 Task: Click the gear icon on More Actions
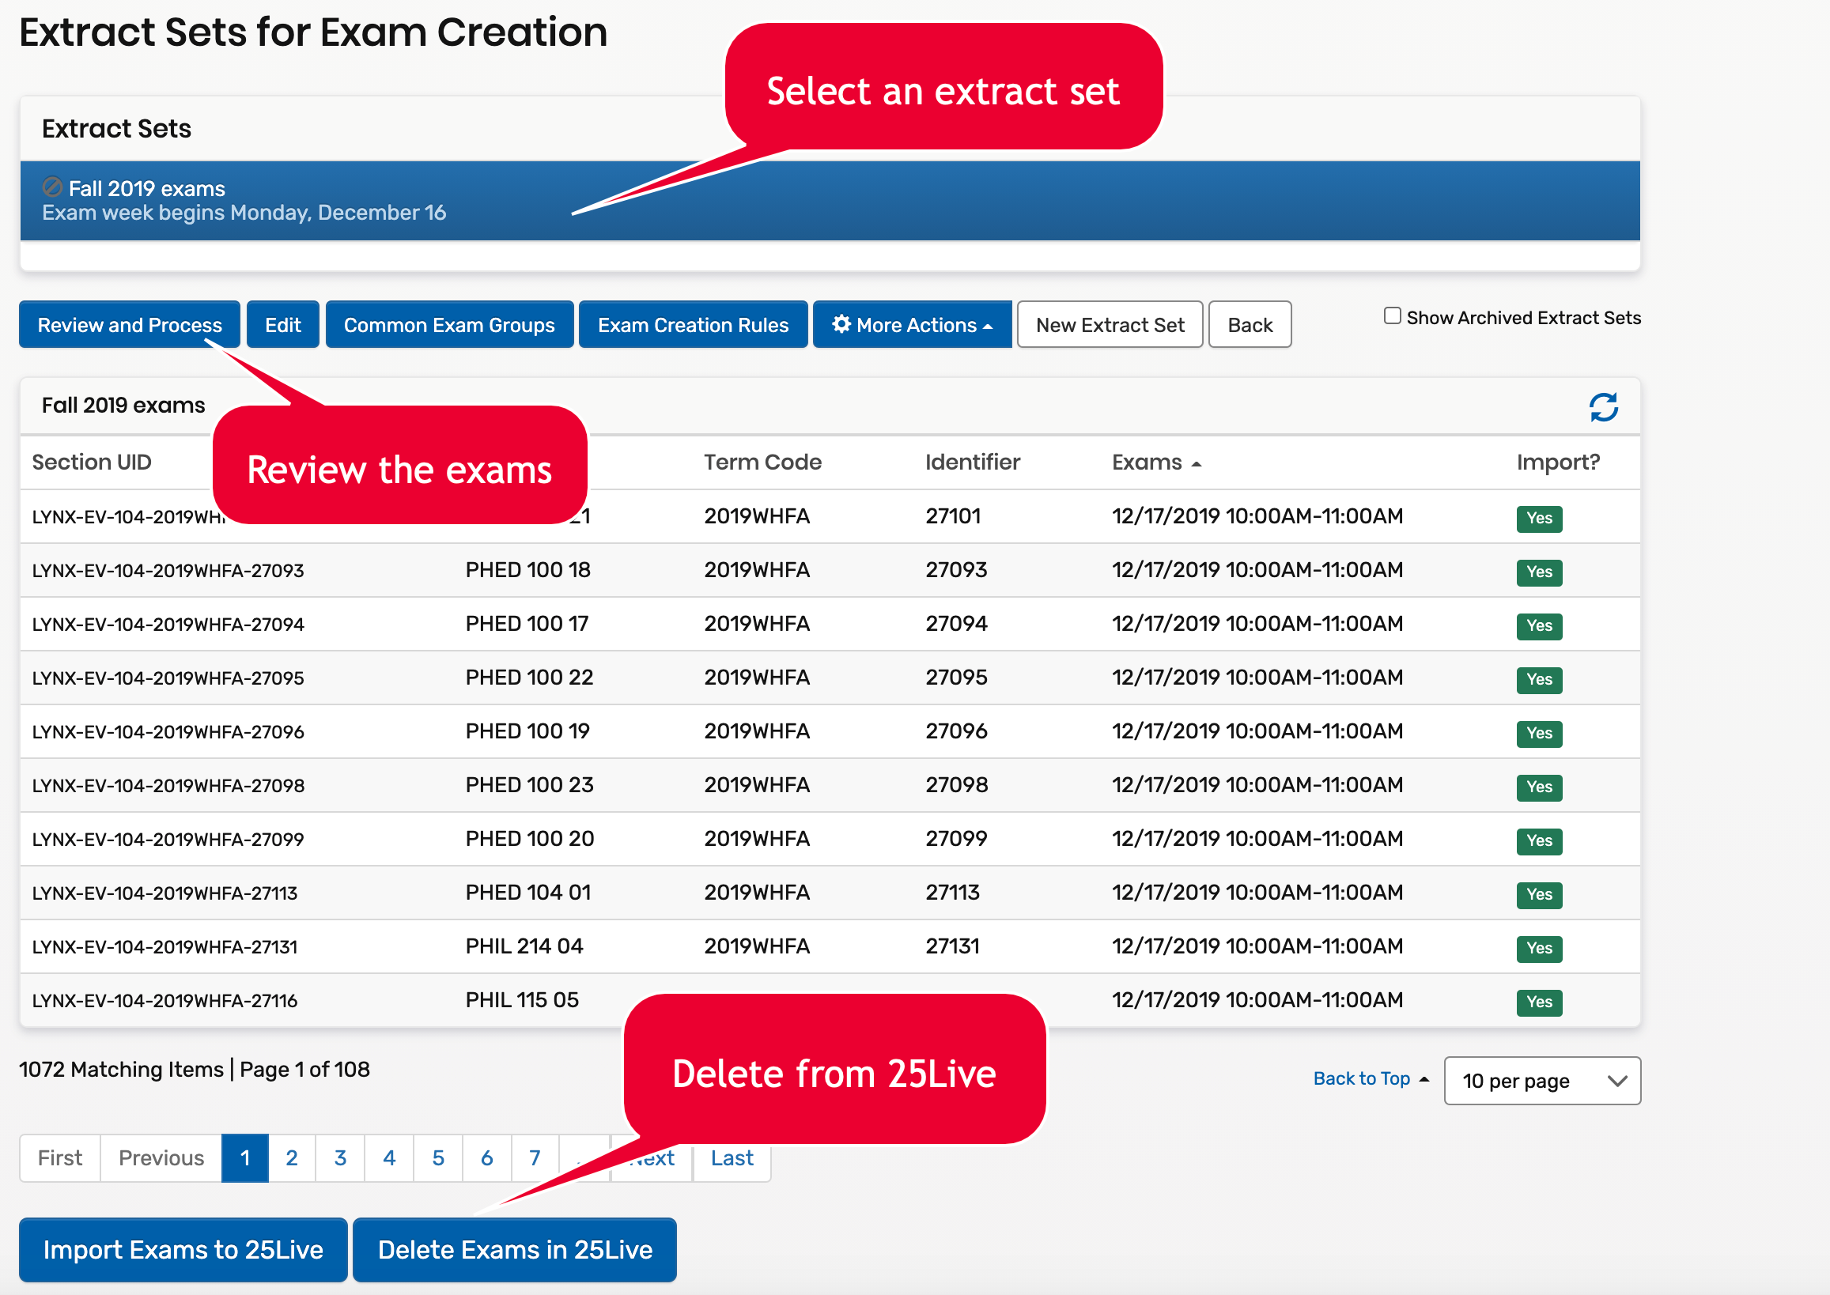(x=841, y=324)
